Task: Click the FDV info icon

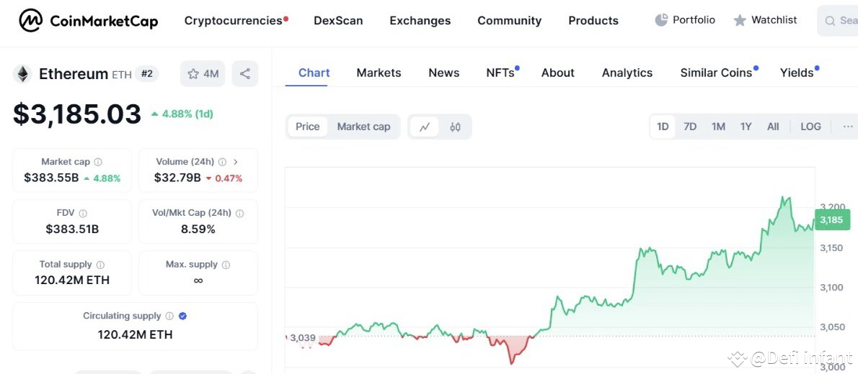Action: click(x=83, y=213)
